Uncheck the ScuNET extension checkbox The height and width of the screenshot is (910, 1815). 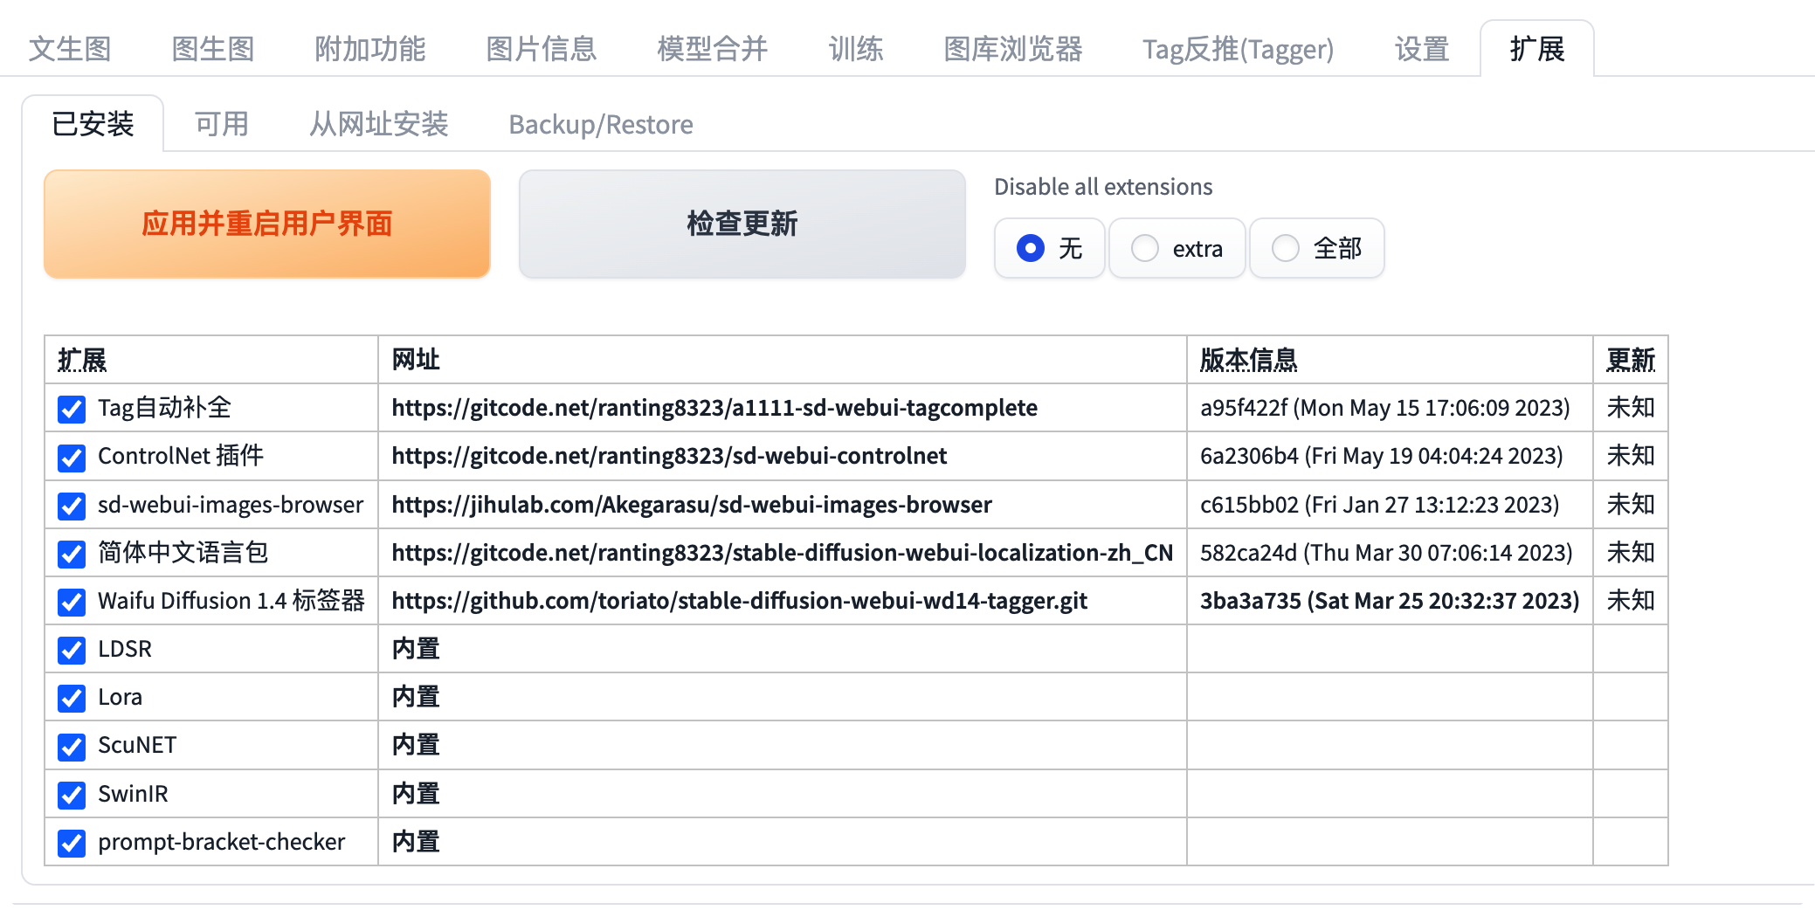[72, 747]
